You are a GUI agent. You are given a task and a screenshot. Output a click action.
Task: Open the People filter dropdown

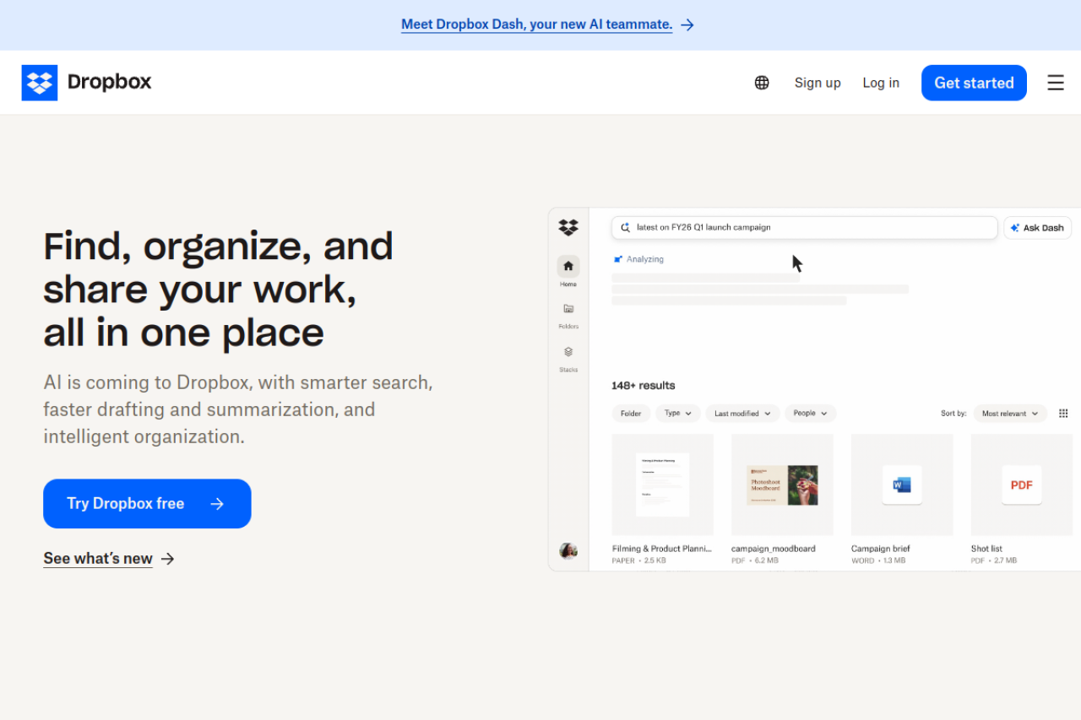tap(810, 414)
